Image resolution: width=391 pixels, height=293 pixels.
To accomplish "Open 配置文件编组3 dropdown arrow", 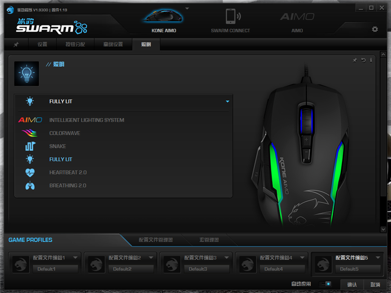I will click(227, 257).
